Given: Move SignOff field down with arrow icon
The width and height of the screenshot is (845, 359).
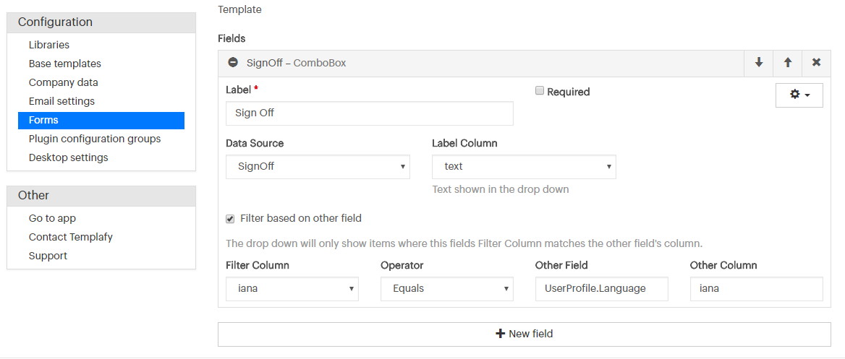Looking at the screenshot, I should coord(759,63).
